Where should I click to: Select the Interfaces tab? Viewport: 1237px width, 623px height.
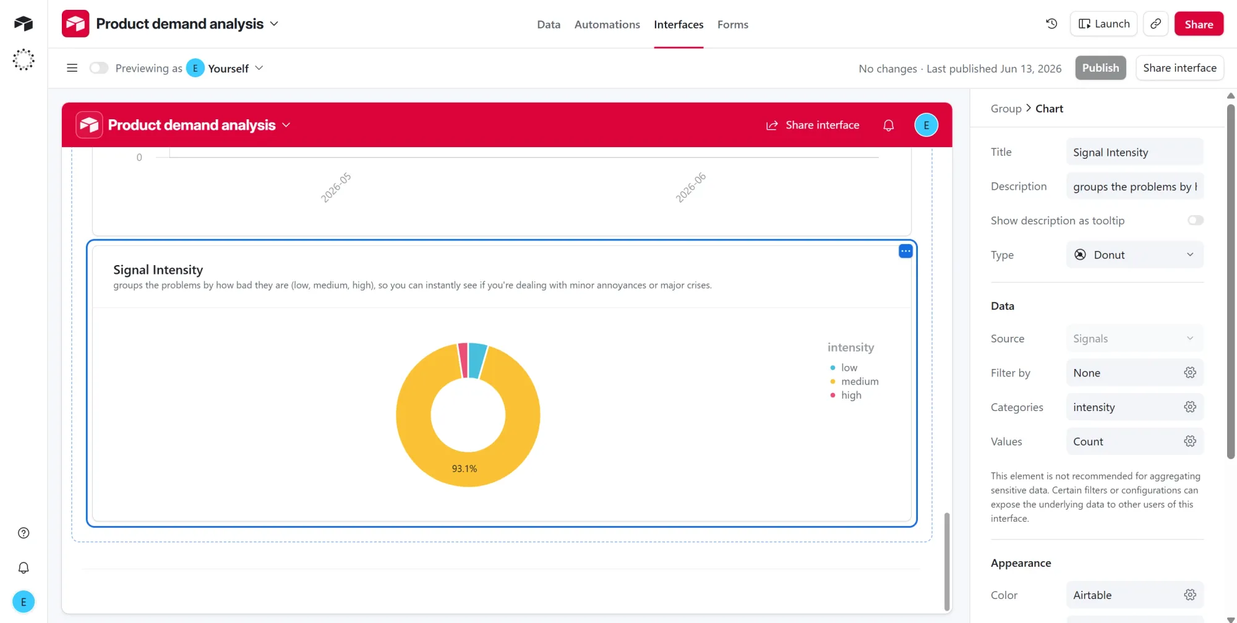tap(678, 25)
